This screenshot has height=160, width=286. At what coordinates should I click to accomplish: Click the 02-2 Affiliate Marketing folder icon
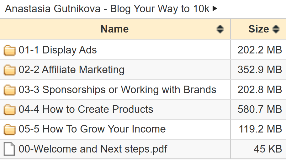pos(9,70)
